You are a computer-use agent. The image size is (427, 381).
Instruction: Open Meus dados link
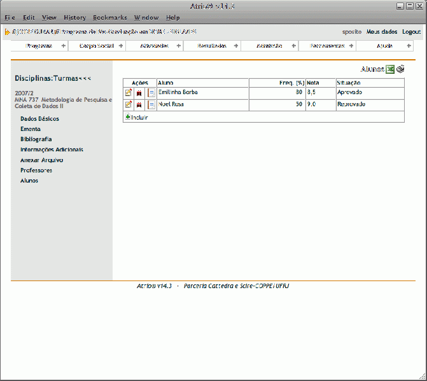tap(382, 31)
